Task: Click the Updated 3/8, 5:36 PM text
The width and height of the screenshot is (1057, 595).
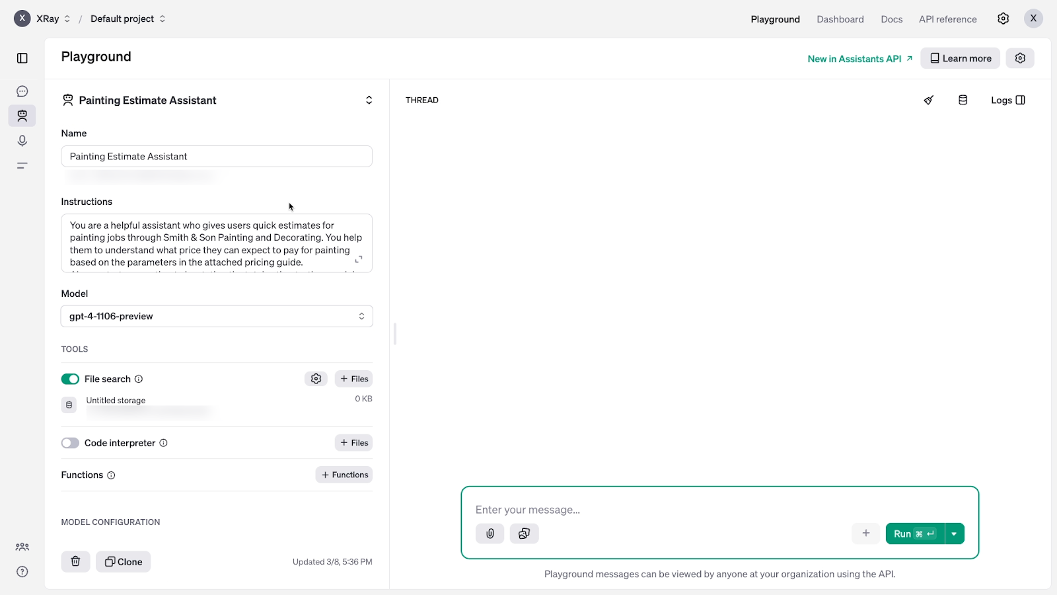Action: tap(332, 562)
